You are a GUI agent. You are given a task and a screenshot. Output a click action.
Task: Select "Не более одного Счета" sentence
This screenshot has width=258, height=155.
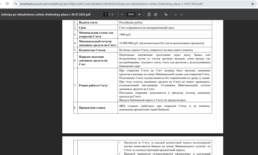[156, 50]
